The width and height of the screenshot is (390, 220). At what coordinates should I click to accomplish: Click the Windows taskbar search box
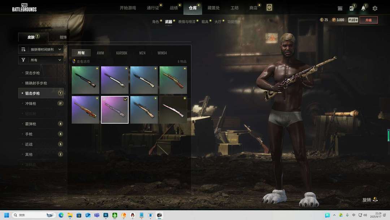(34, 215)
